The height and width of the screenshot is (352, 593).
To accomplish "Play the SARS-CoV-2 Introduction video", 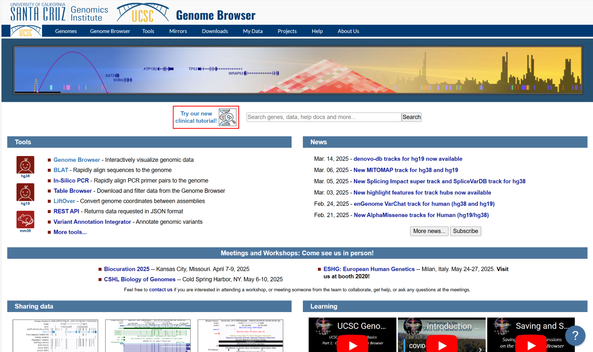I will 442,344.
